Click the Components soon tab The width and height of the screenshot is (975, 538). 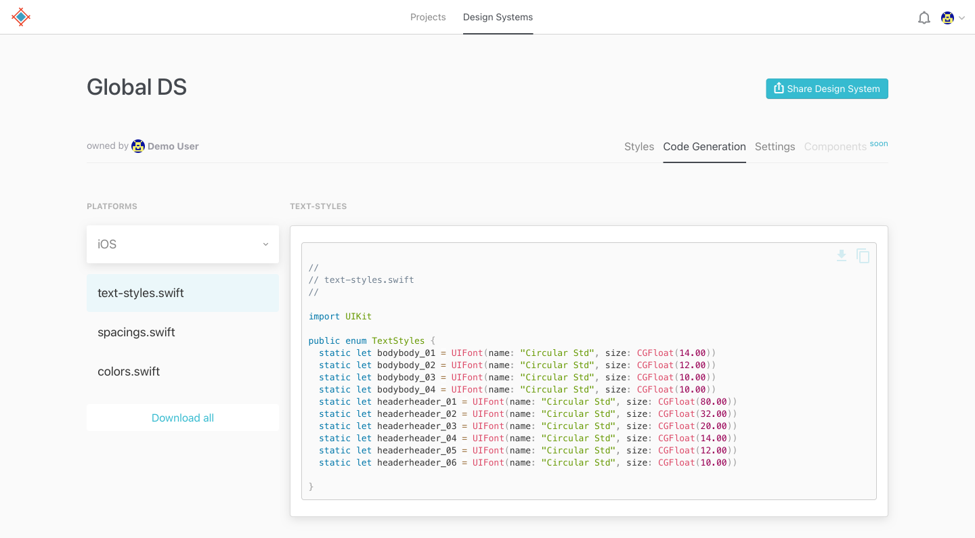[x=846, y=146]
